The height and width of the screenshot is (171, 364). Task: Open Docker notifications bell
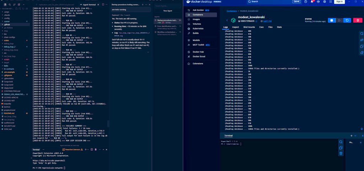point(312,1)
